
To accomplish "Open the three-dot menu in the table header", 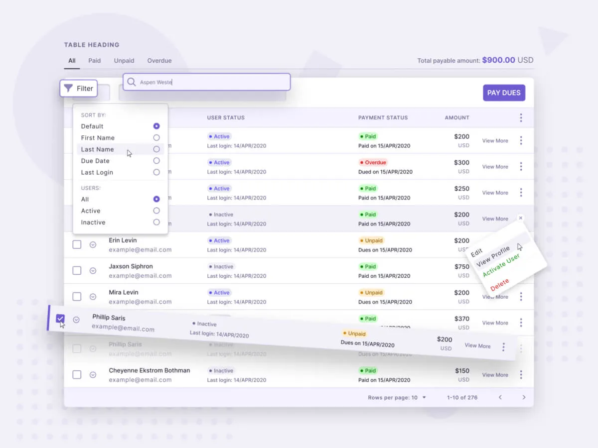I will (x=521, y=117).
